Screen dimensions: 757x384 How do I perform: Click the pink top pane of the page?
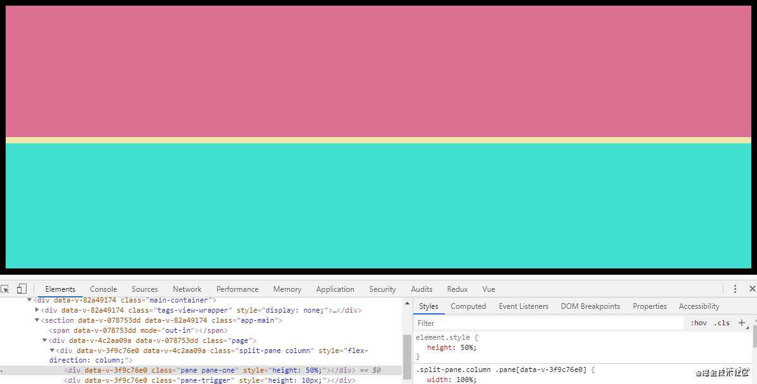[x=378, y=71]
